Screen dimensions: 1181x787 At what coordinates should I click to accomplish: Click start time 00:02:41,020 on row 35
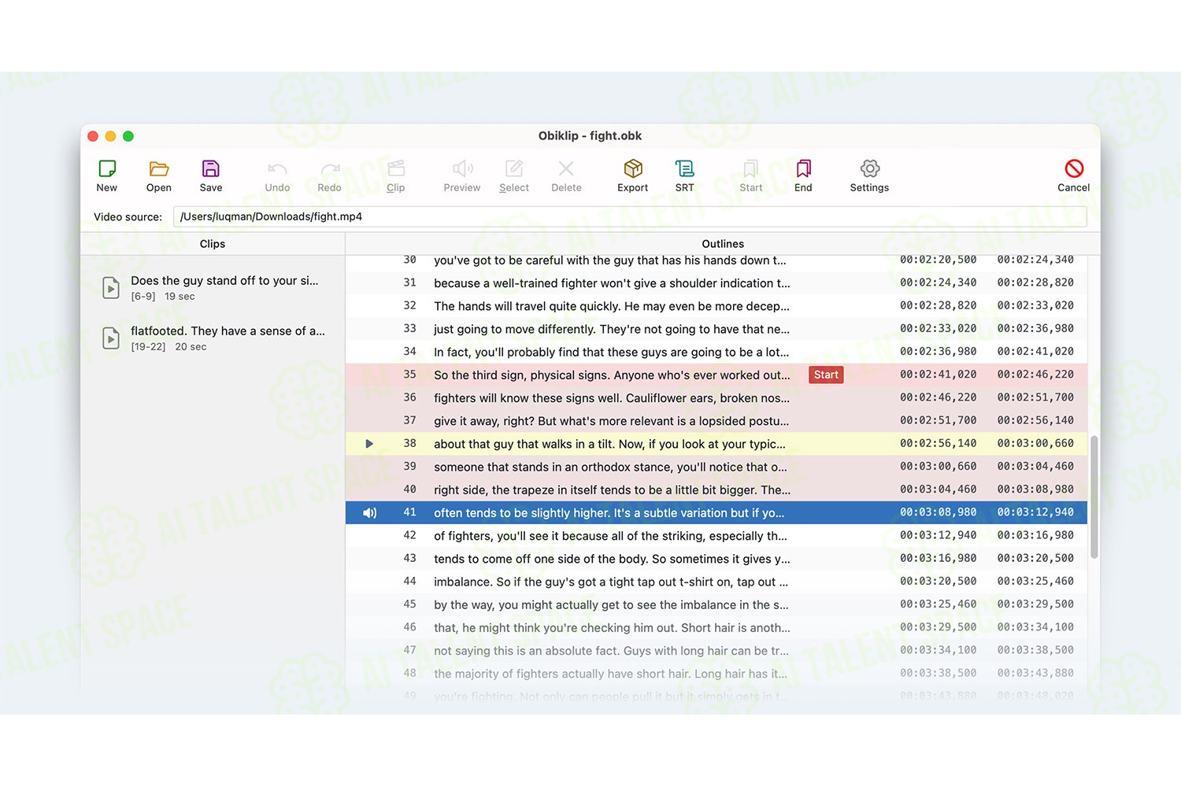[939, 375]
